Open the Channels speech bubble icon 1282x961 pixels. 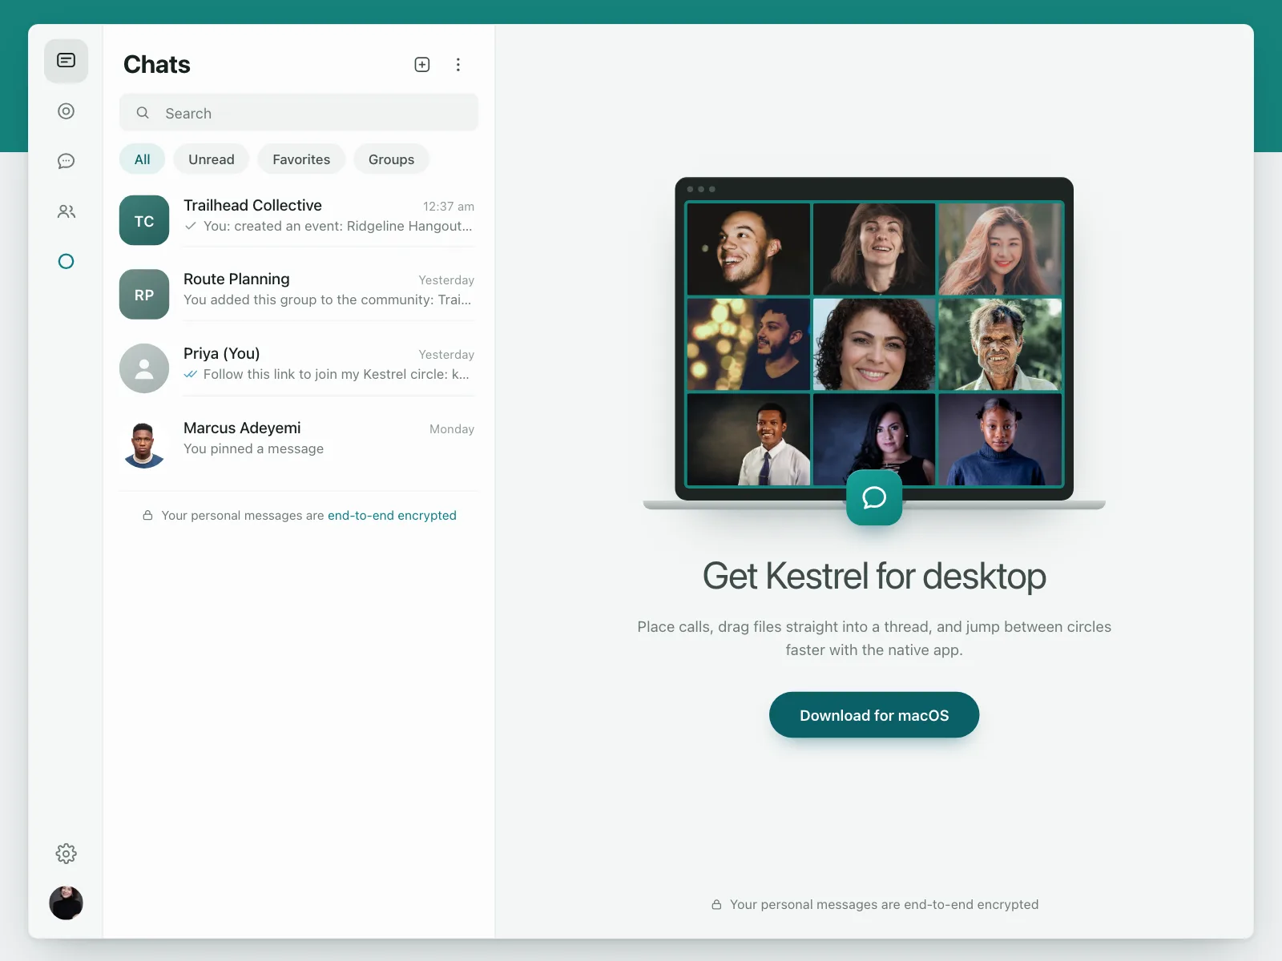tap(66, 161)
